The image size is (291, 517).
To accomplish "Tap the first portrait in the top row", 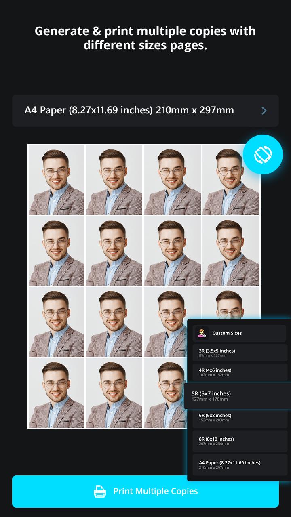I will (57, 180).
